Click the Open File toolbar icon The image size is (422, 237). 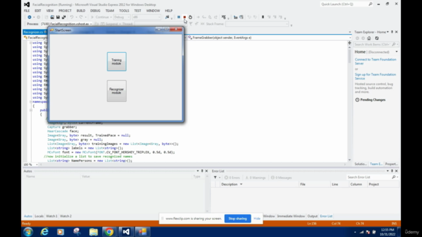52,17
